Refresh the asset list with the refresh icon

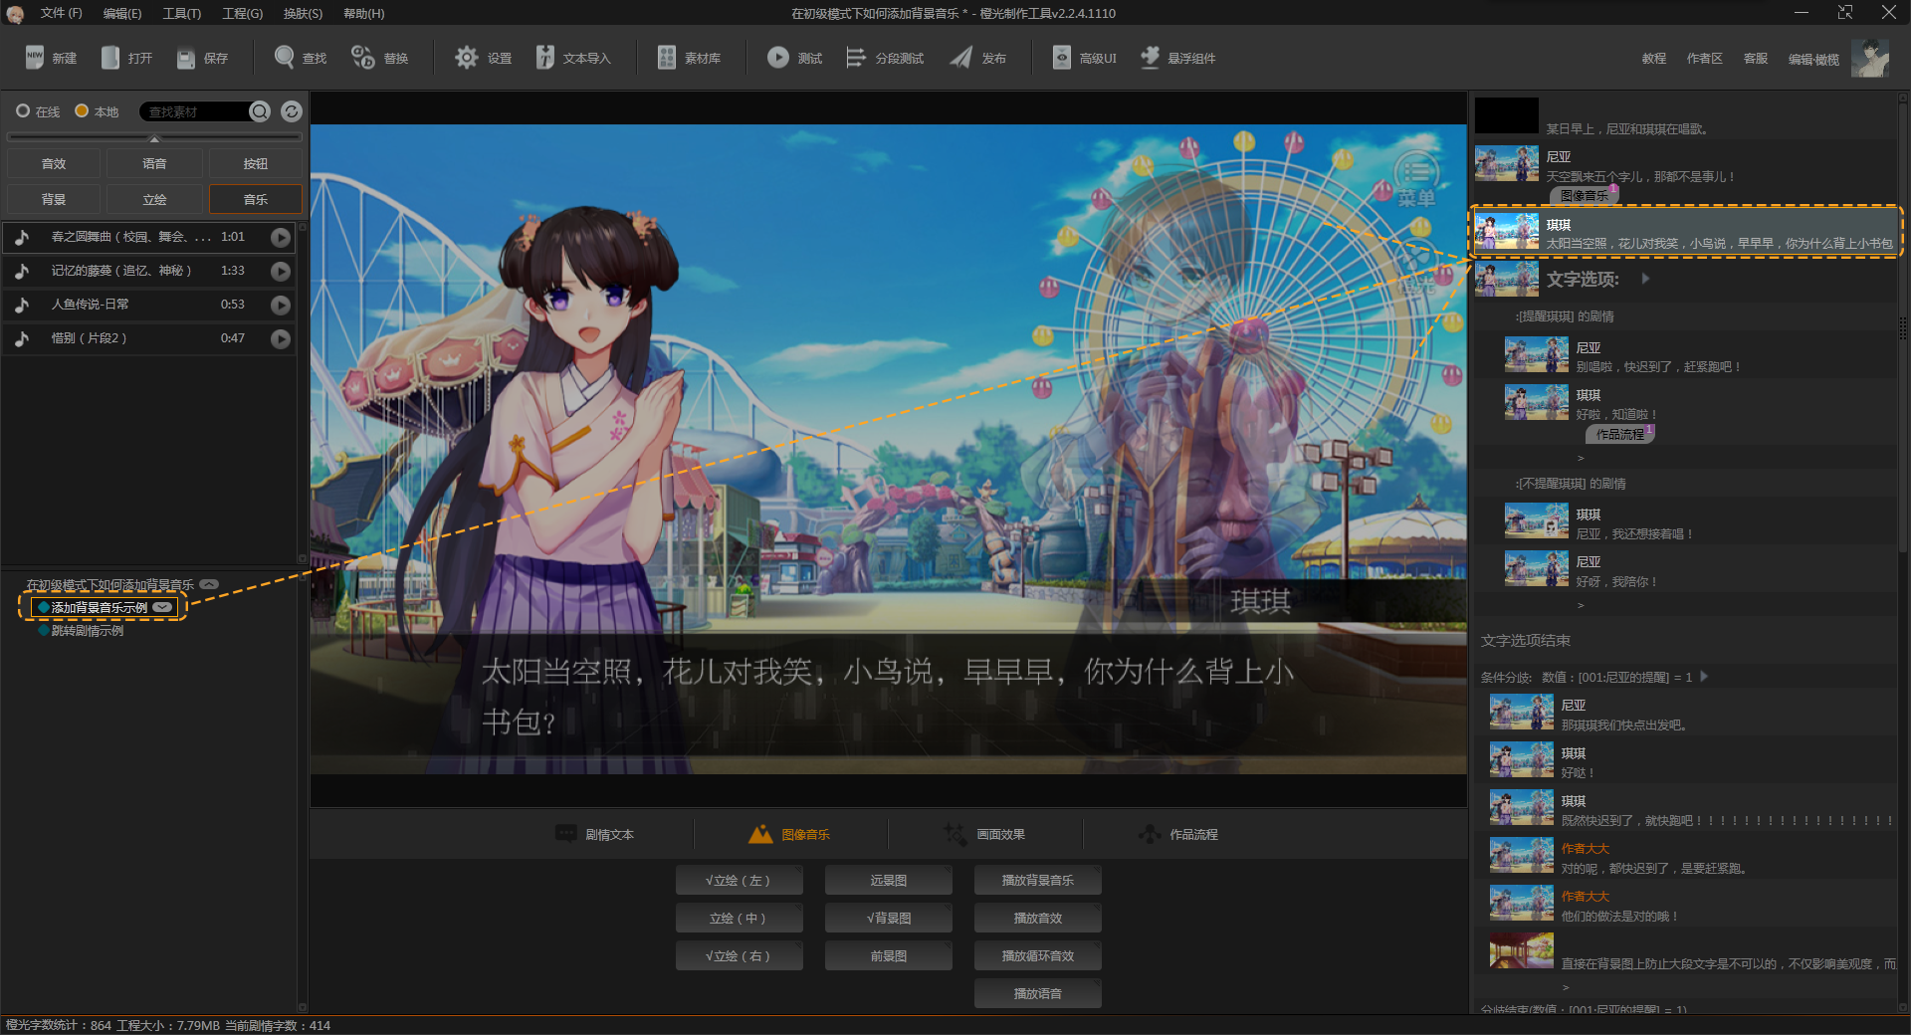pyautogui.click(x=291, y=111)
